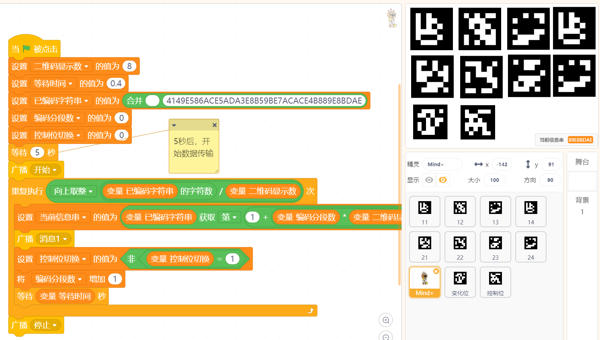Edit the sprite y position 91
600x340 pixels.
click(551, 164)
